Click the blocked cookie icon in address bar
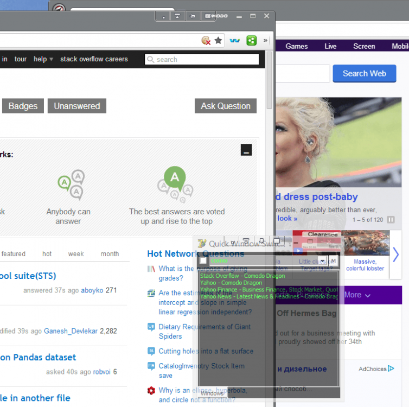The height and width of the screenshot is (407, 409). point(206,41)
